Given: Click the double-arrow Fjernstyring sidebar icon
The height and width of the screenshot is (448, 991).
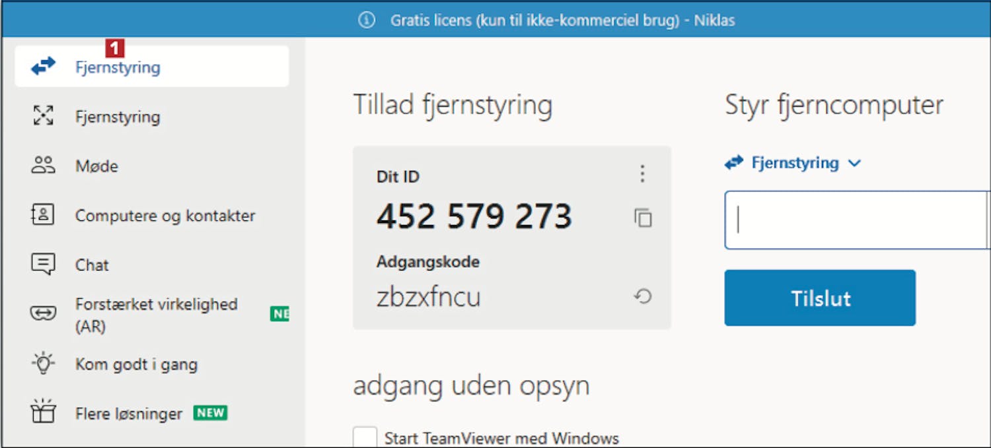Looking at the screenshot, I should (44, 67).
